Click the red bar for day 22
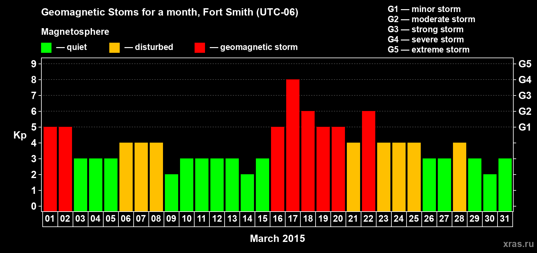Viewport: 537px width, 253px height. pyautogui.click(x=369, y=161)
